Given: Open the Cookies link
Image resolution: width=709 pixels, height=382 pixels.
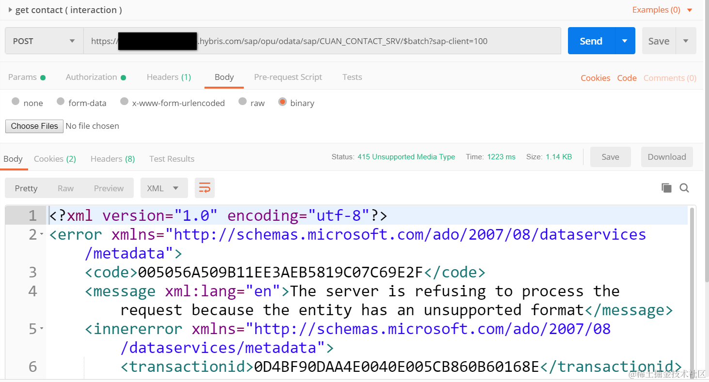Looking at the screenshot, I should click(596, 78).
